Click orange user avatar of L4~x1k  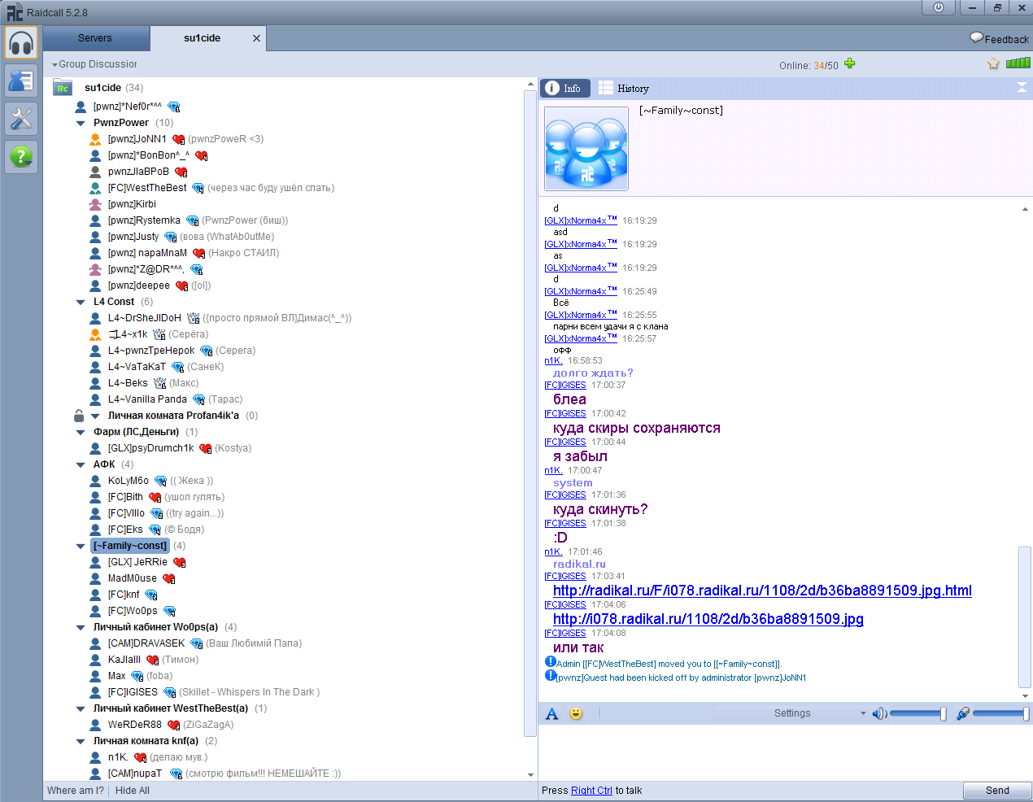pyautogui.click(x=95, y=334)
